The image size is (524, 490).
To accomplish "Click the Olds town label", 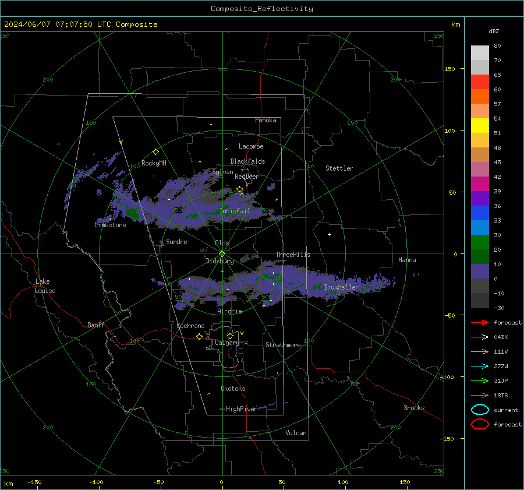I will coord(222,243).
